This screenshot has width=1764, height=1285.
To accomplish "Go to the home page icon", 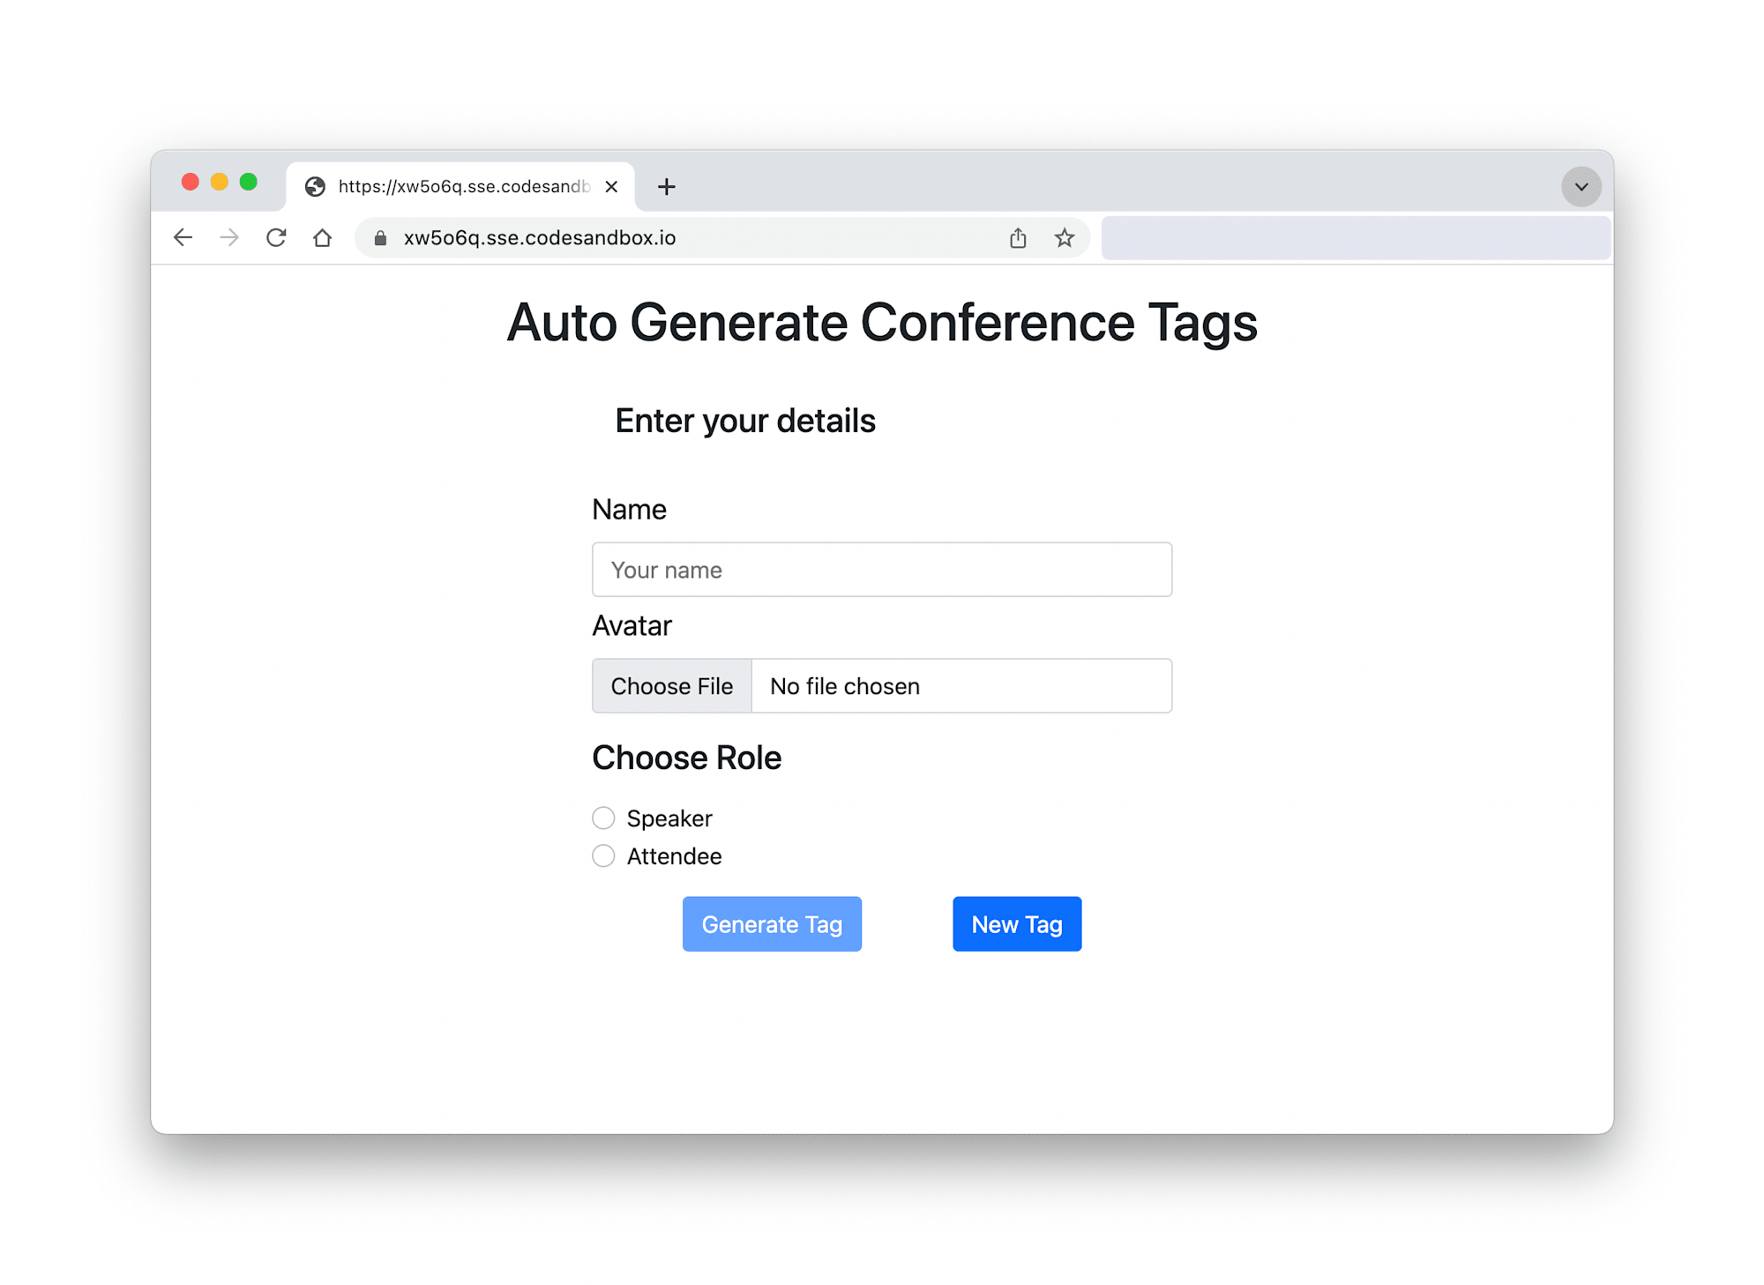I will 323,237.
